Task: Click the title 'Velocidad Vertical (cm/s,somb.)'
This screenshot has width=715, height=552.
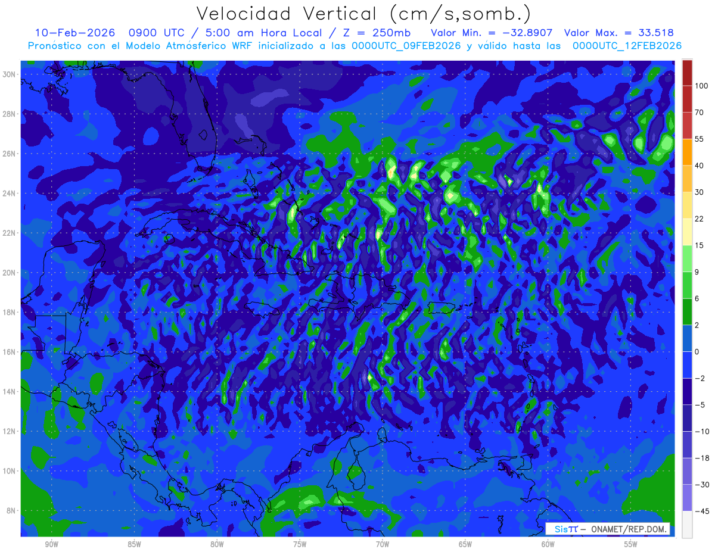Action: click(x=363, y=14)
